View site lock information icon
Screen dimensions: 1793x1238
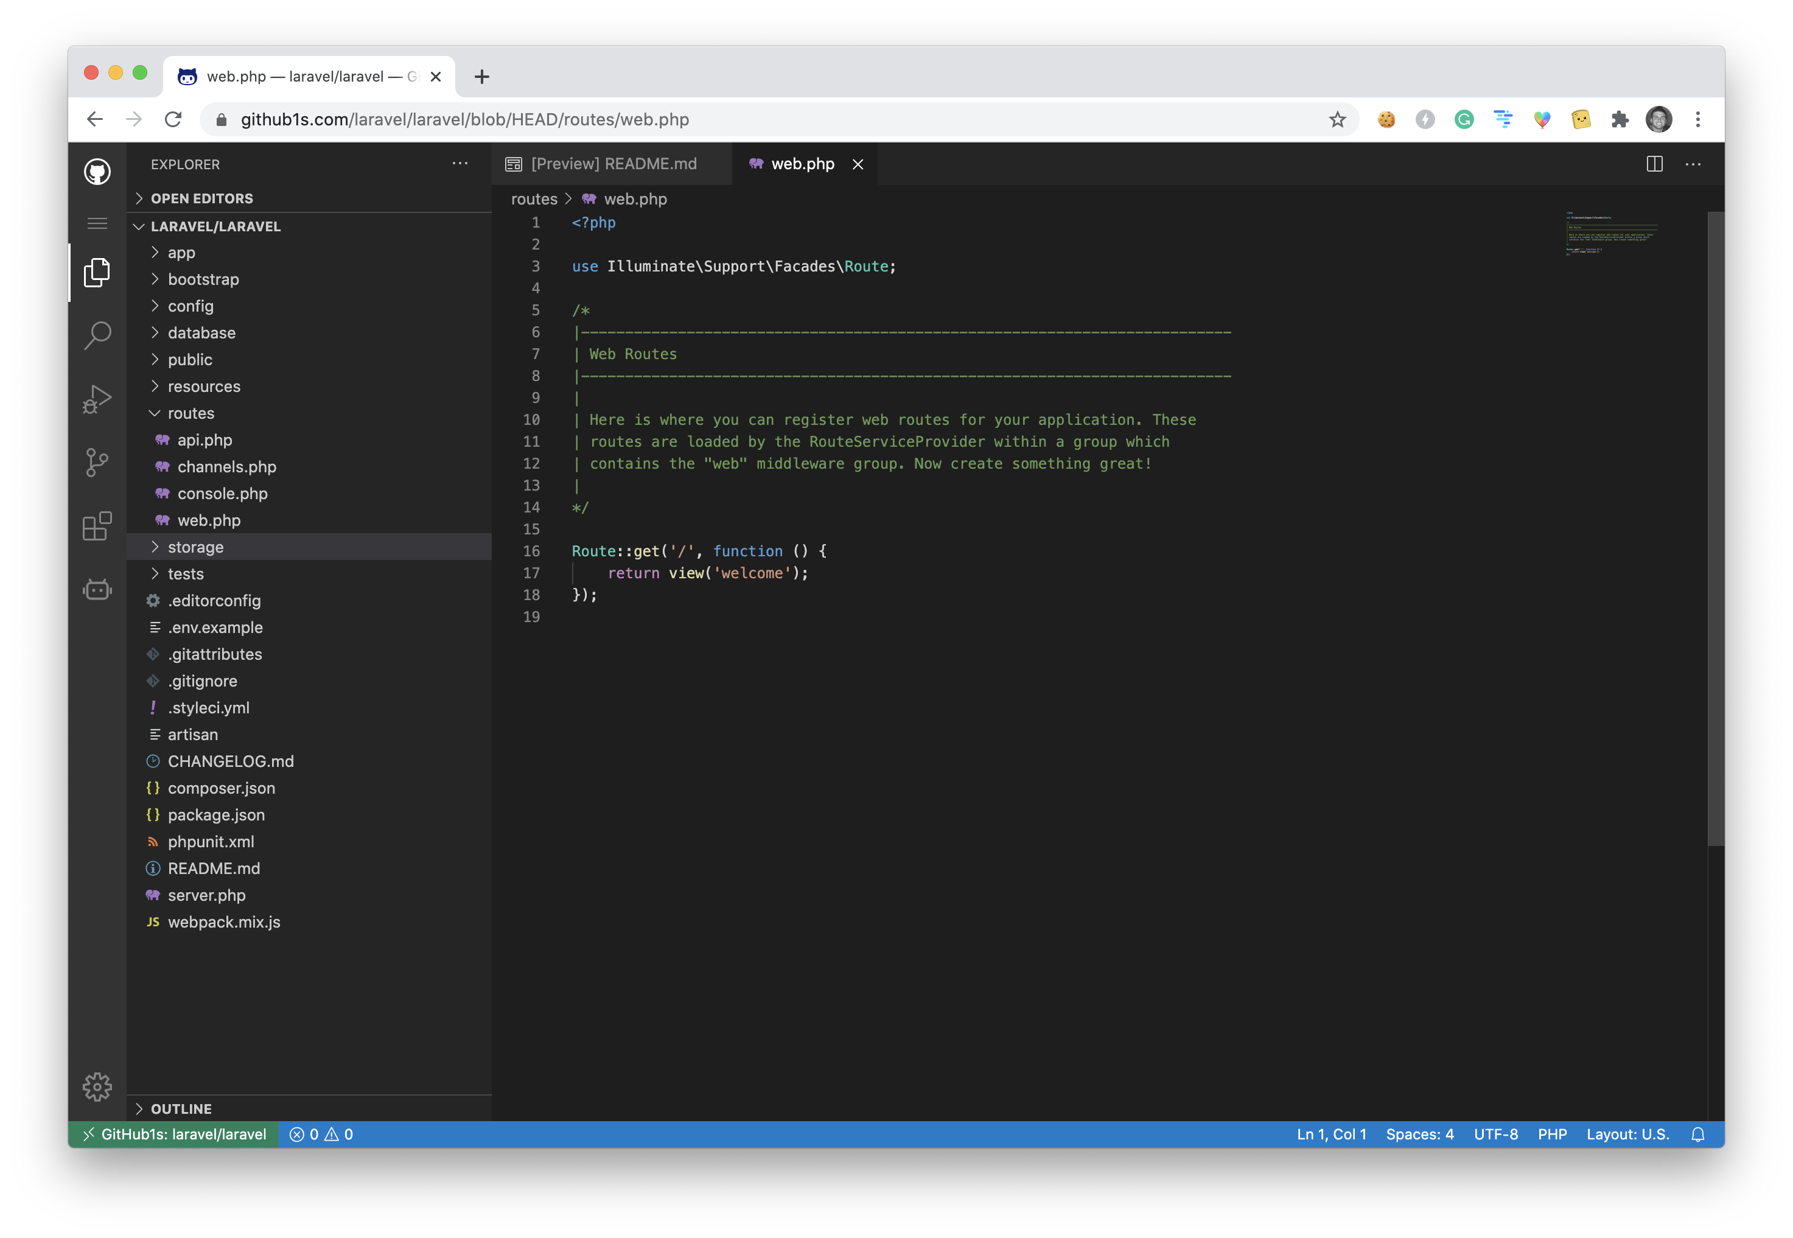(221, 119)
